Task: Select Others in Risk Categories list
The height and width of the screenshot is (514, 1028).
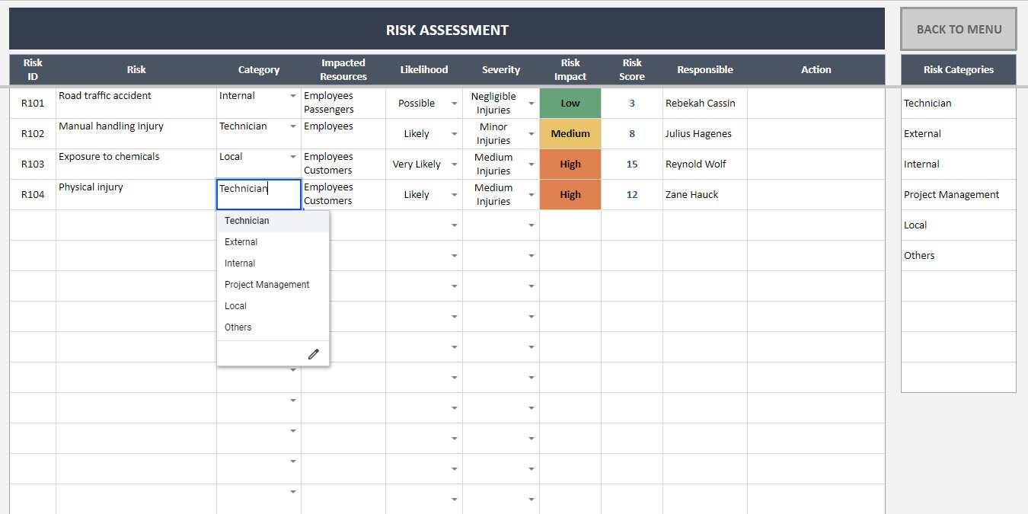Action: pyautogui.click(x=959, y=256)
